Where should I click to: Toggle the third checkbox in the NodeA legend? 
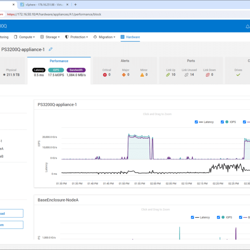(241, 218)
